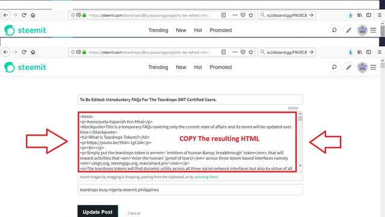Screen dimensions: 385x217
Task: Click the lower steemit search magnifier icon
Action: 334,67
